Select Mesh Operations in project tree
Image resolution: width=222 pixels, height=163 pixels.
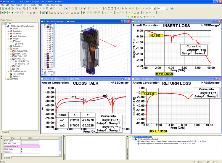click(19, 36)
